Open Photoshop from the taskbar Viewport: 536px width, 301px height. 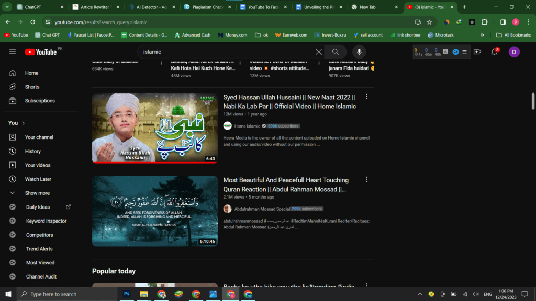[126, 294]
